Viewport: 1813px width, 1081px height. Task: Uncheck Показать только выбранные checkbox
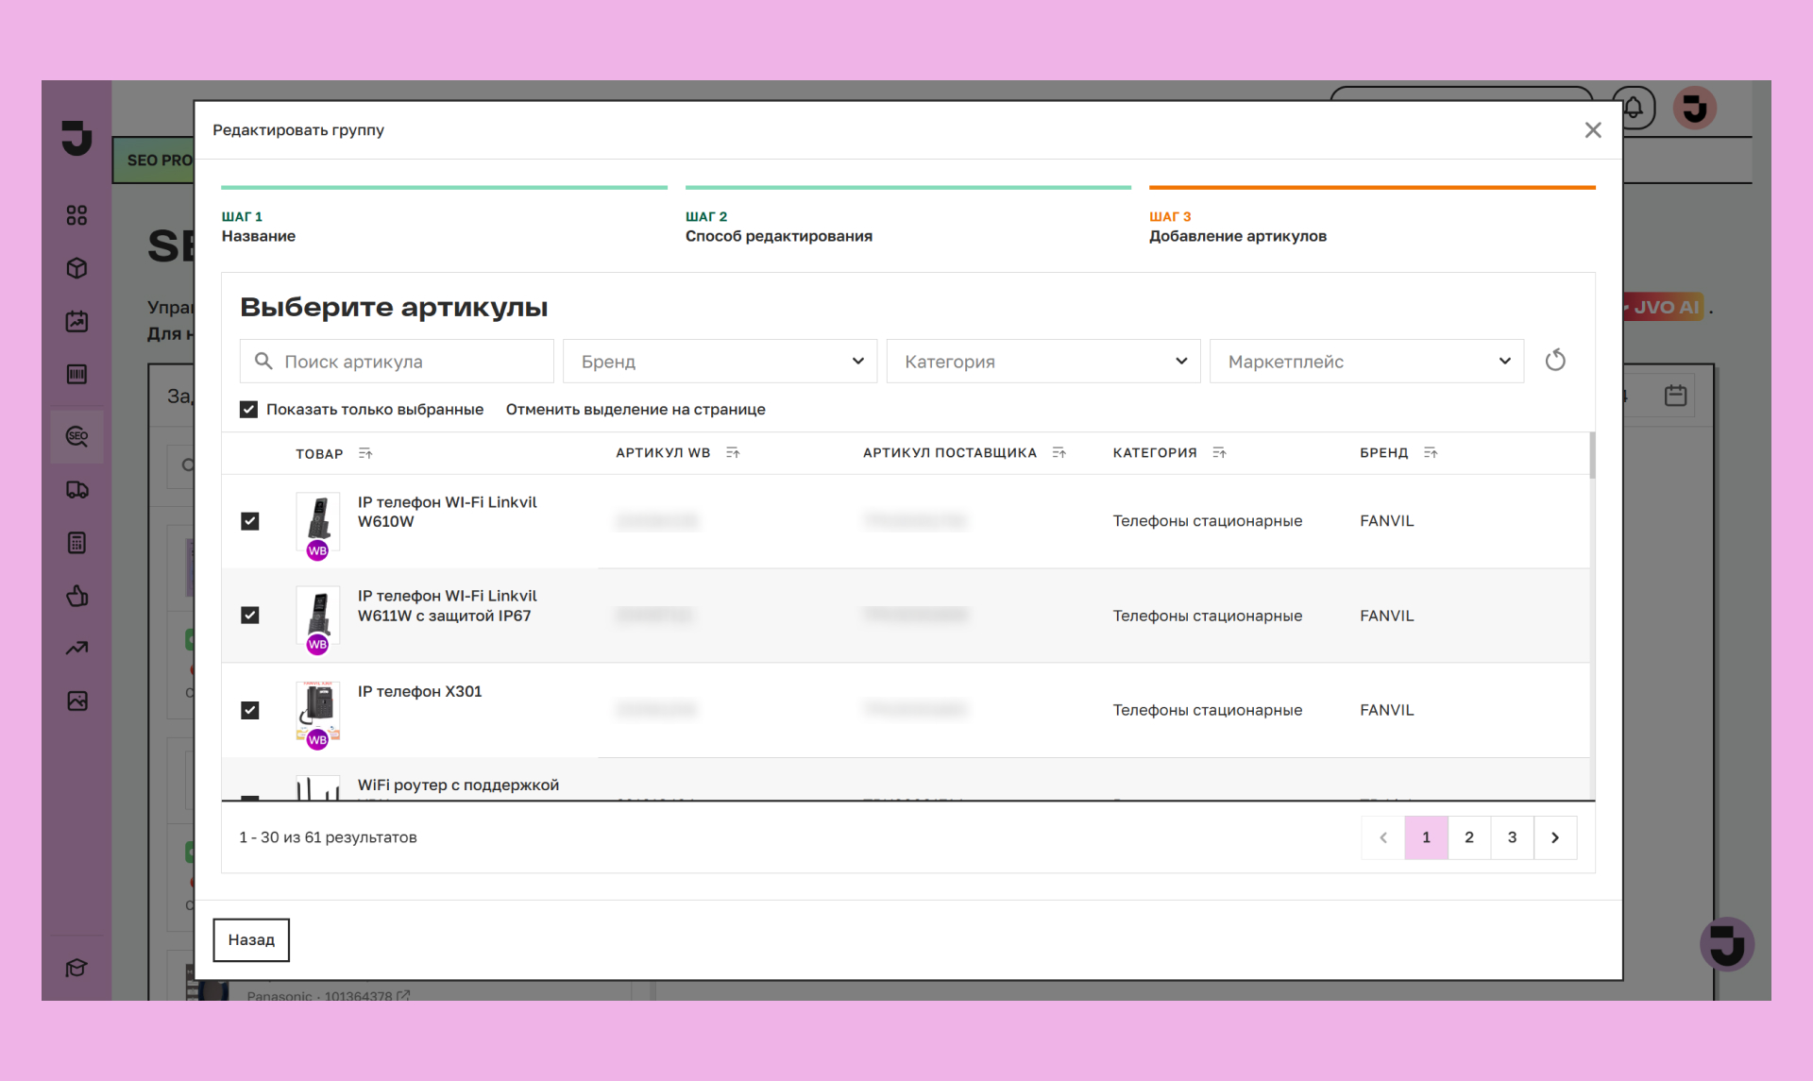[x=249, y=410]
